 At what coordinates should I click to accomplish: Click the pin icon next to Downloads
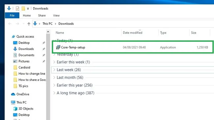[x=44, y=49]
